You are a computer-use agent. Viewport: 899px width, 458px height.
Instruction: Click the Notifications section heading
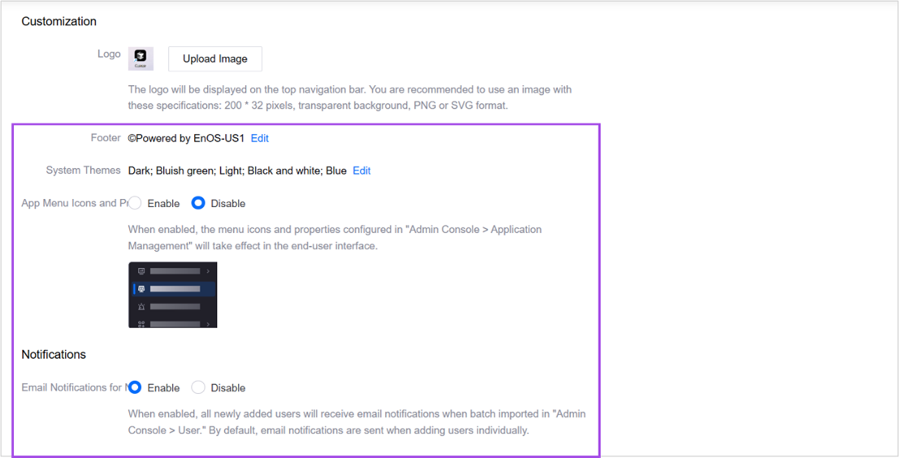[x=54, y=355]
